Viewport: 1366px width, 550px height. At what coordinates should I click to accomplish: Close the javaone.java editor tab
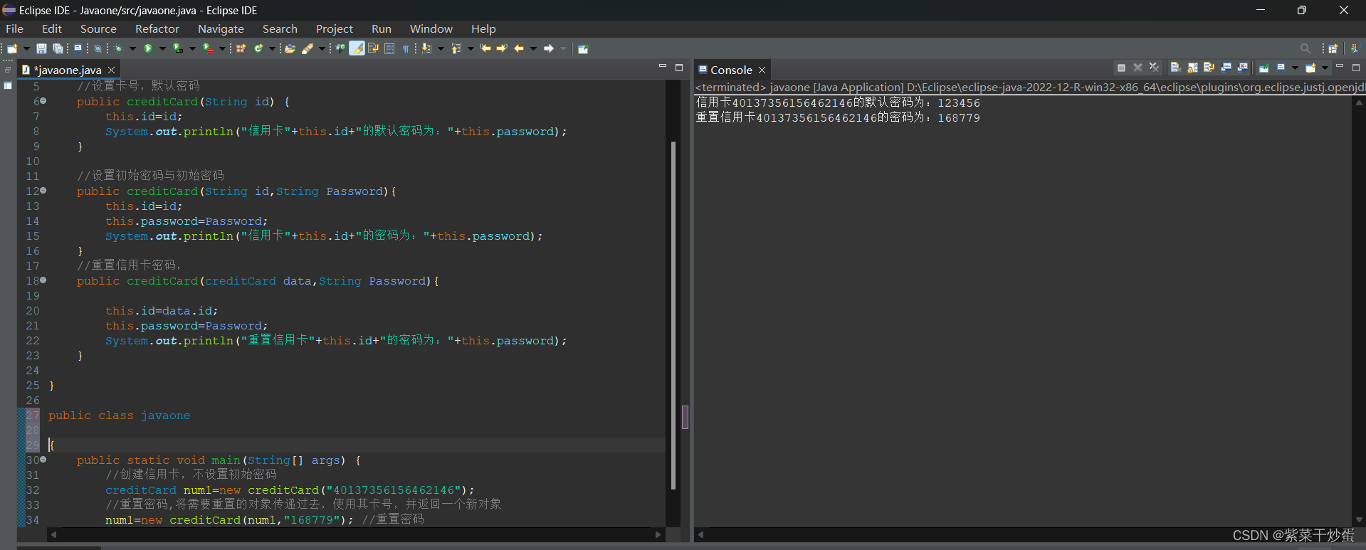tap(111, 70)
